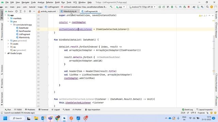218x122 pixels.
Task: Open the Build menu
Action: coord(57,2)
